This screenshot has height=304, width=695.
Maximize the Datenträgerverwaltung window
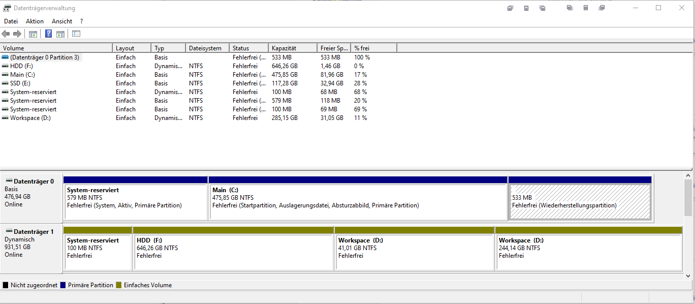click(658, 8)
